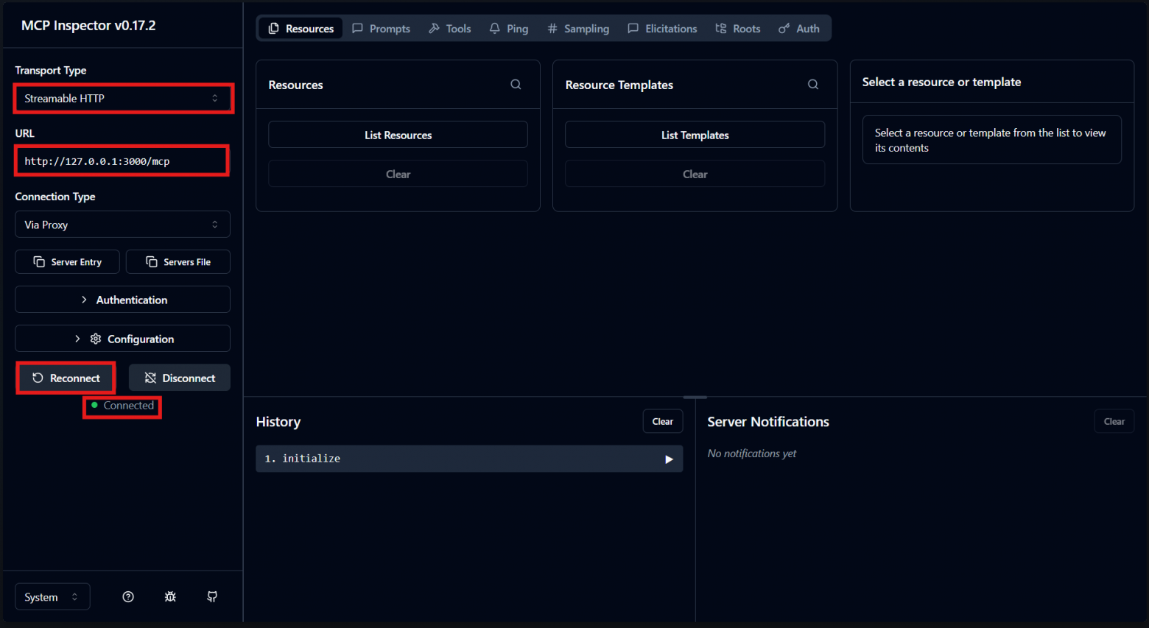The width and height of the screenshot is (1149, 628).
Task: Open the Connection Type dropdown
Action: [x=122, y=225]
